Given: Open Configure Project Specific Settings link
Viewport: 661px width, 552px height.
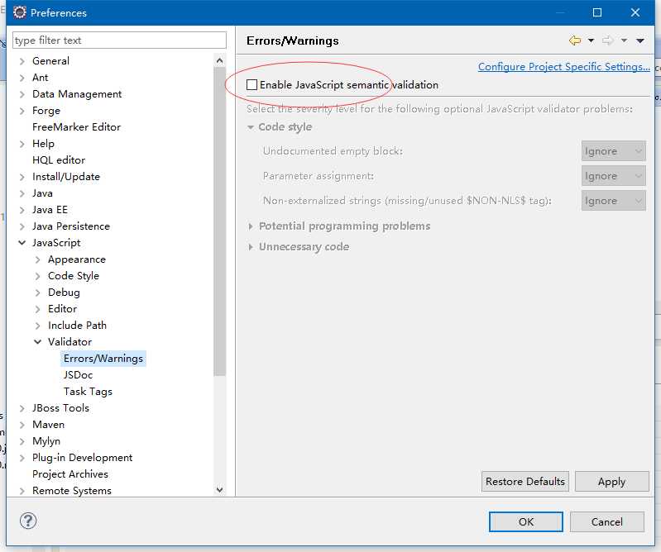Looking at the screenshot, I should click(x=563, y=67).
